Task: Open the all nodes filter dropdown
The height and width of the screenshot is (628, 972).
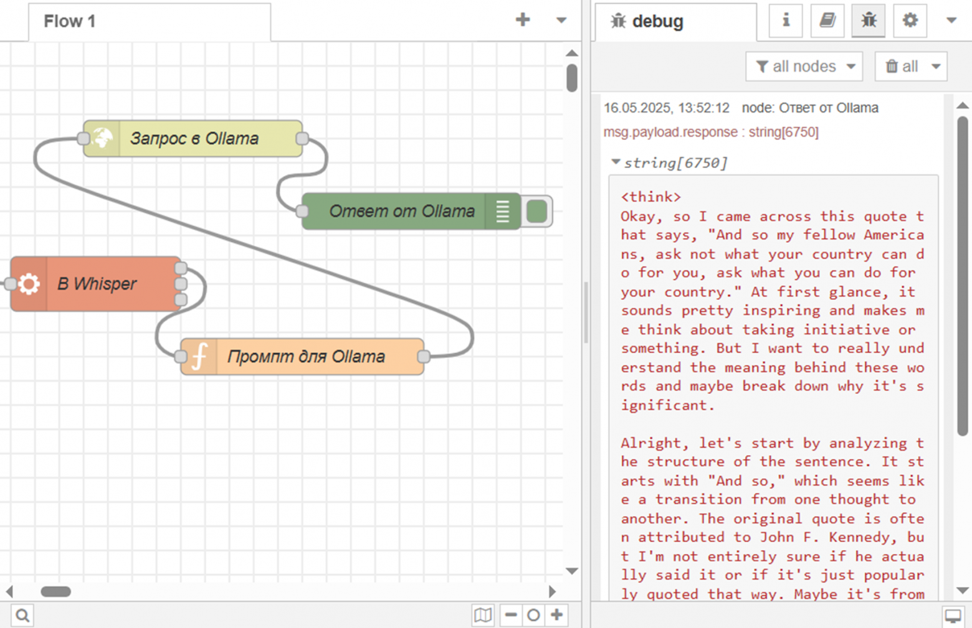Action: click(x=804, y=67)
